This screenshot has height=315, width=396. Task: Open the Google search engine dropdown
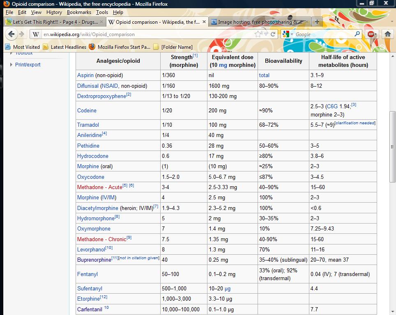(x=288, y=34)
